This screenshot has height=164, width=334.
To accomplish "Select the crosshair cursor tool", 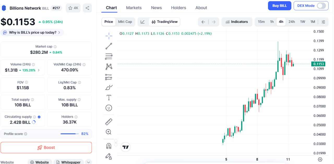I will 109,36.
